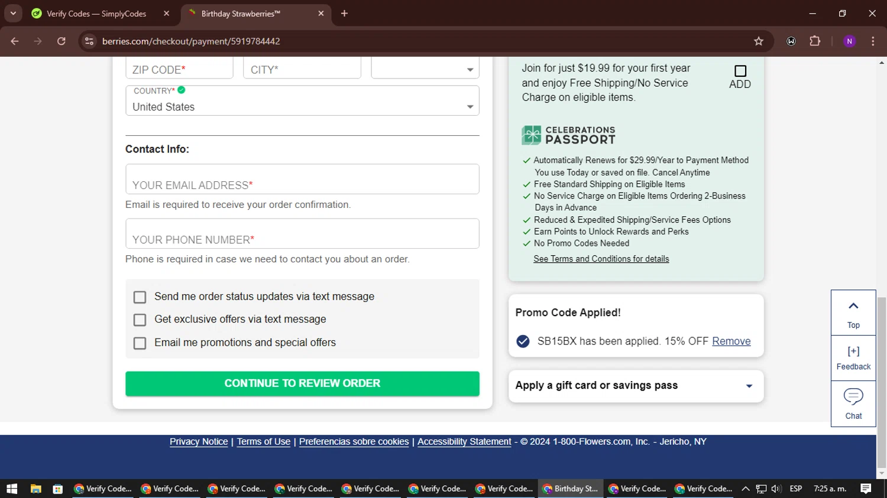Open the COUNTRY dropdown showing United States

[302, 100]
